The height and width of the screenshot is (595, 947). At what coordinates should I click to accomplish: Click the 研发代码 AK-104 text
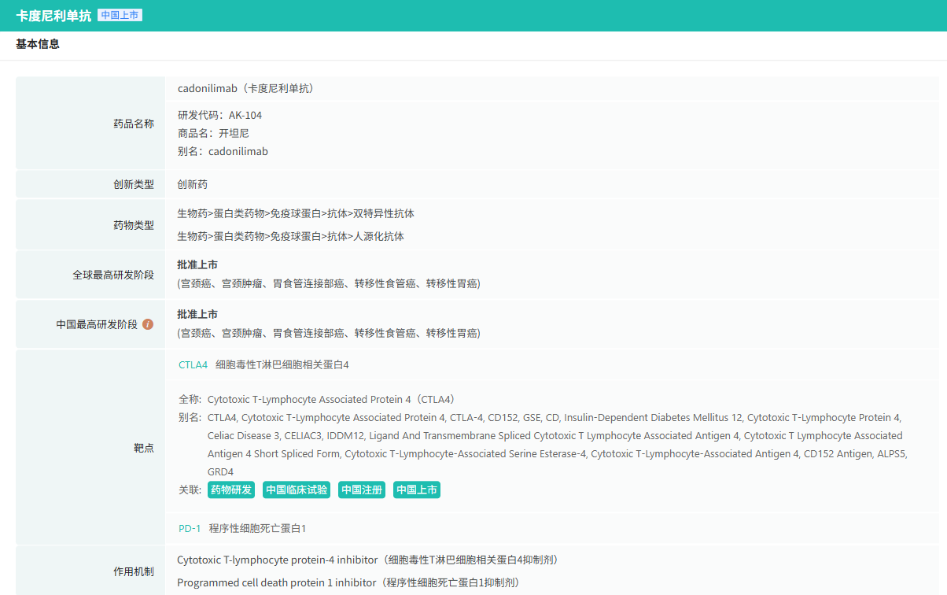219,115
